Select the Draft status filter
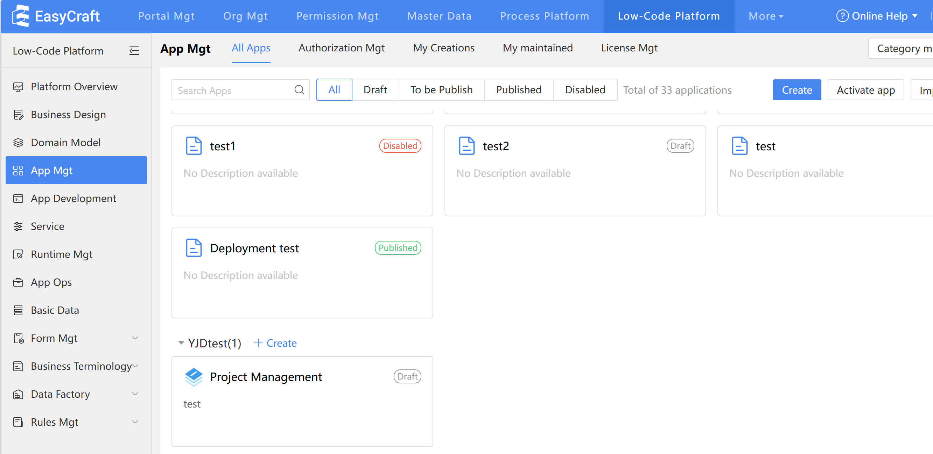933x454 pixels. tap(375, 90)
